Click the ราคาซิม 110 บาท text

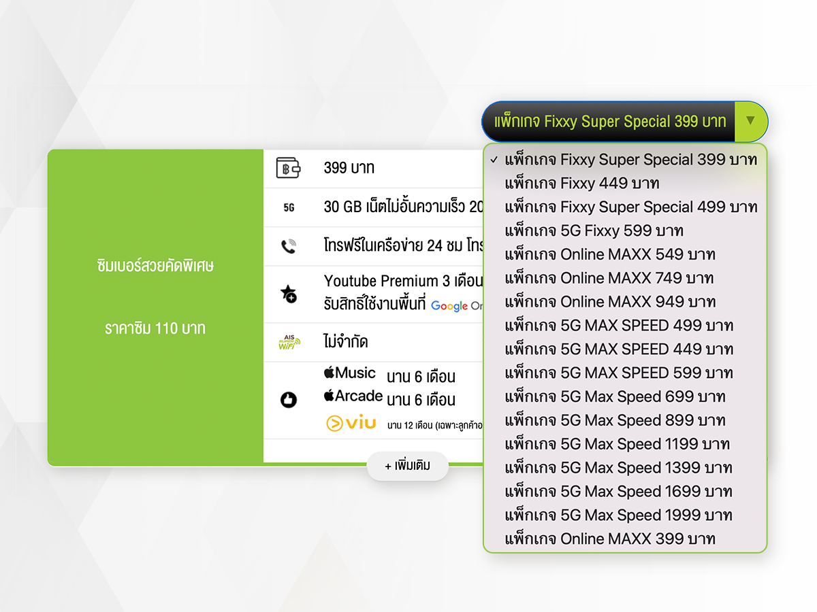(155, 329)
